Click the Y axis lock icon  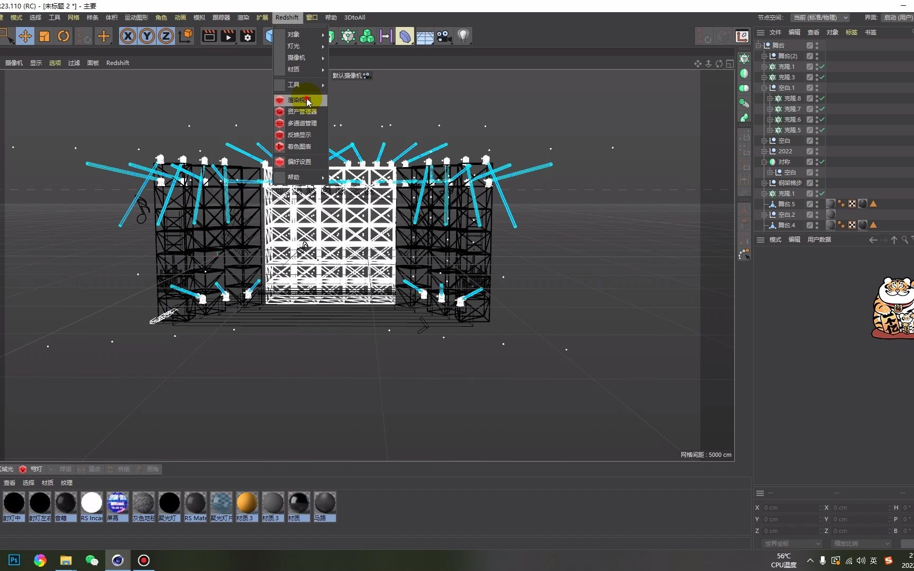tap(147, 36)
